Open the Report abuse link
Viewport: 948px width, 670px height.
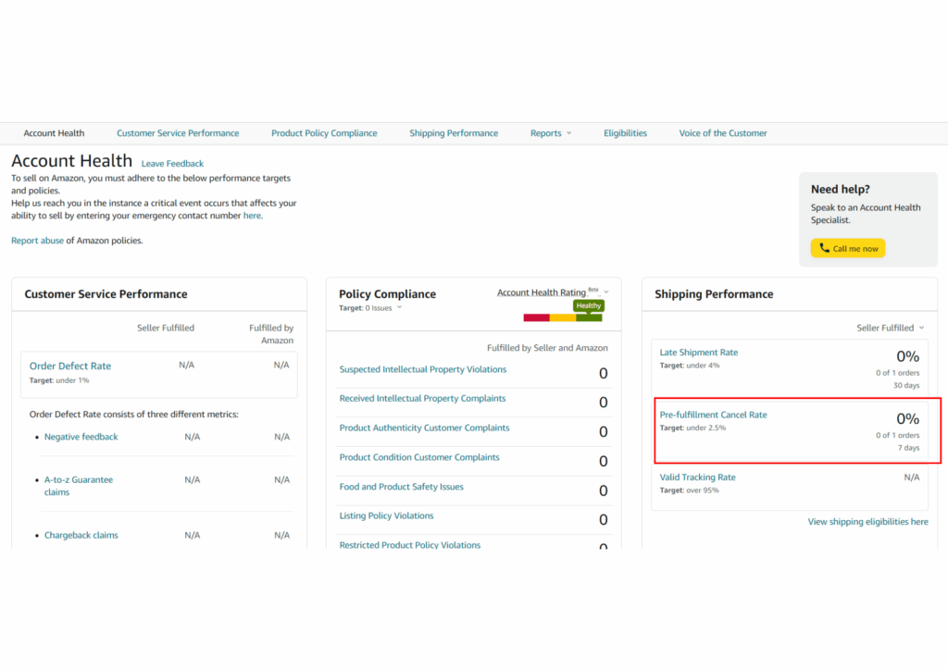(37, 241)
